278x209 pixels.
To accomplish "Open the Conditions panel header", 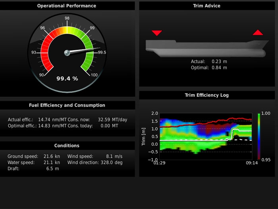I will point(68,146).
